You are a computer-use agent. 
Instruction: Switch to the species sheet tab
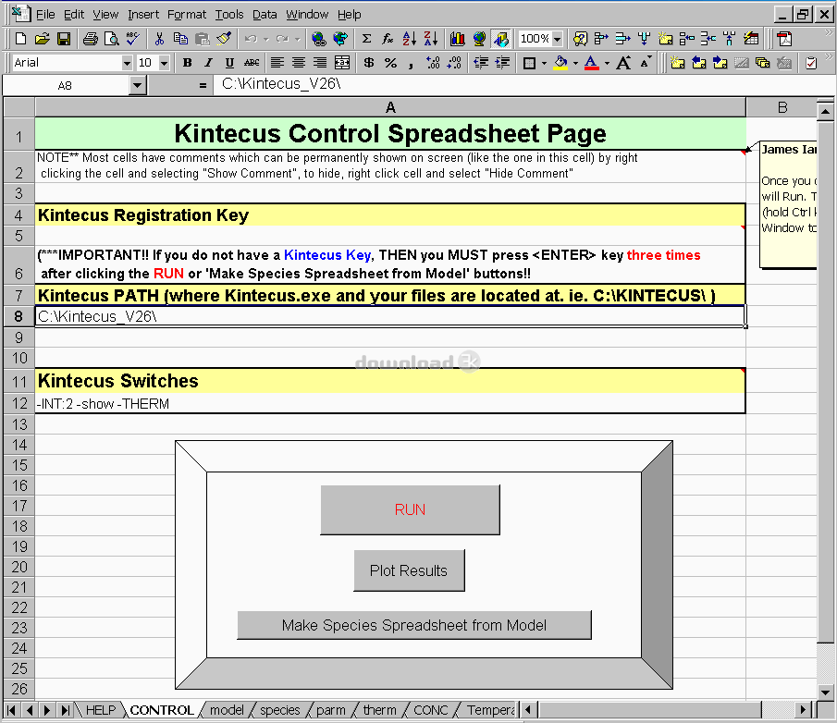pyautogui.click(x=279, y=710)
